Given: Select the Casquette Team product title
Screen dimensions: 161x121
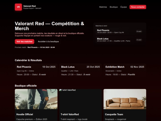Looking at the screenshot, I should 114,114.
